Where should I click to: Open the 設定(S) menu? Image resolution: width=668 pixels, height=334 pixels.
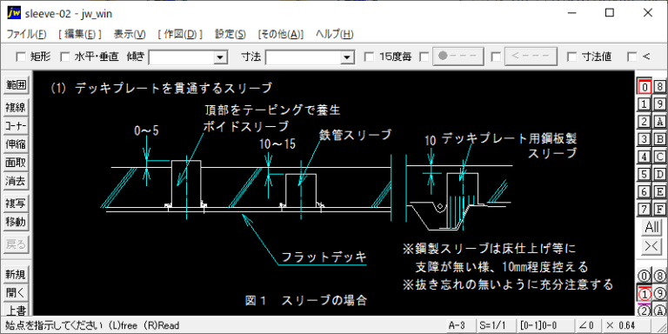pyautogui.click(x=230, y=35)
